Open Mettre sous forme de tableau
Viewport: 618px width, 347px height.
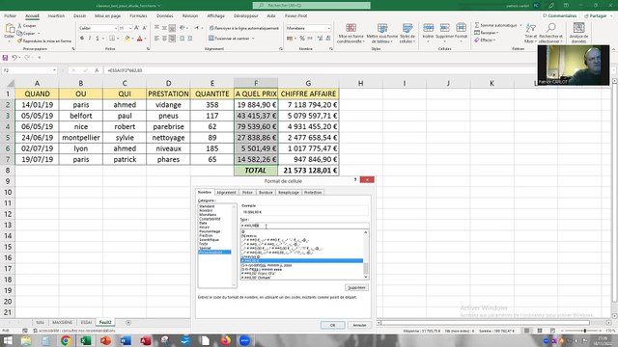pyautogui.click(x=381, y=33)
